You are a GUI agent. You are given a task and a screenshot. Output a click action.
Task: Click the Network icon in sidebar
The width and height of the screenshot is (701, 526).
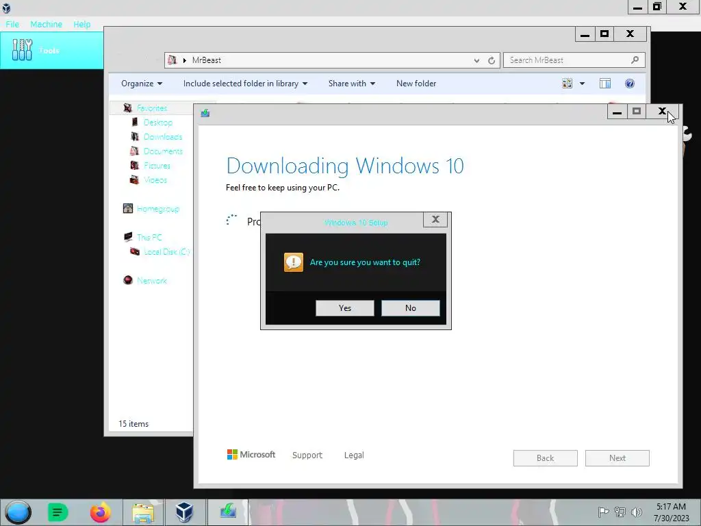(x=128, y=280)
